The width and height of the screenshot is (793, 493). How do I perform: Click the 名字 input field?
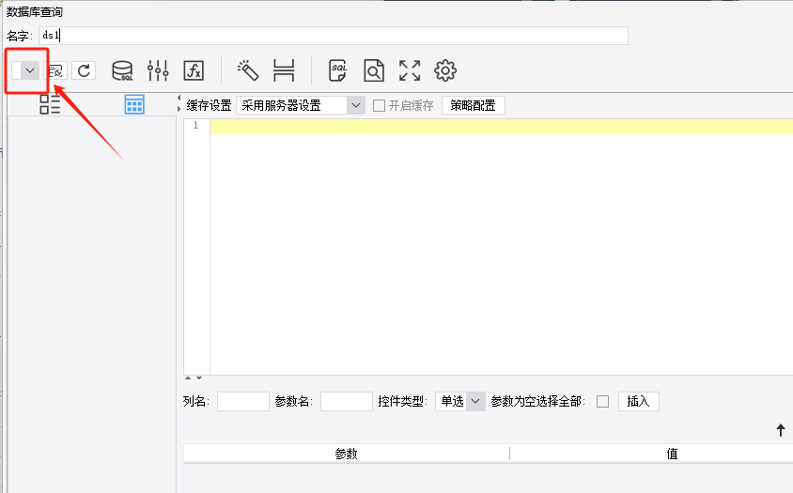[334, 36]
